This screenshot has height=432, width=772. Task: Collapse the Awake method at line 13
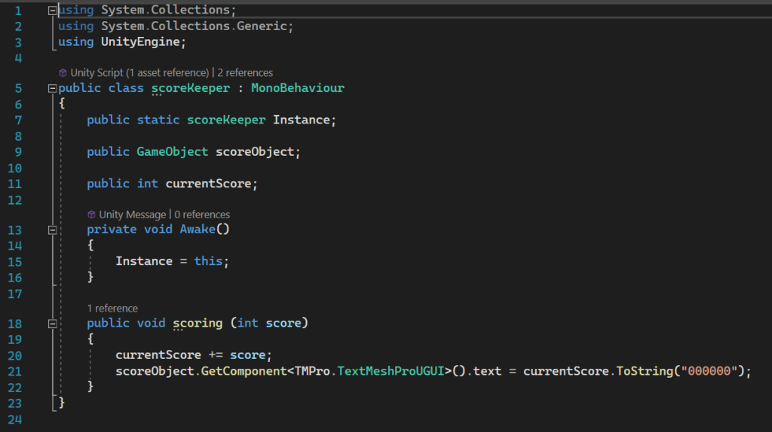click(x=52, y=230)
